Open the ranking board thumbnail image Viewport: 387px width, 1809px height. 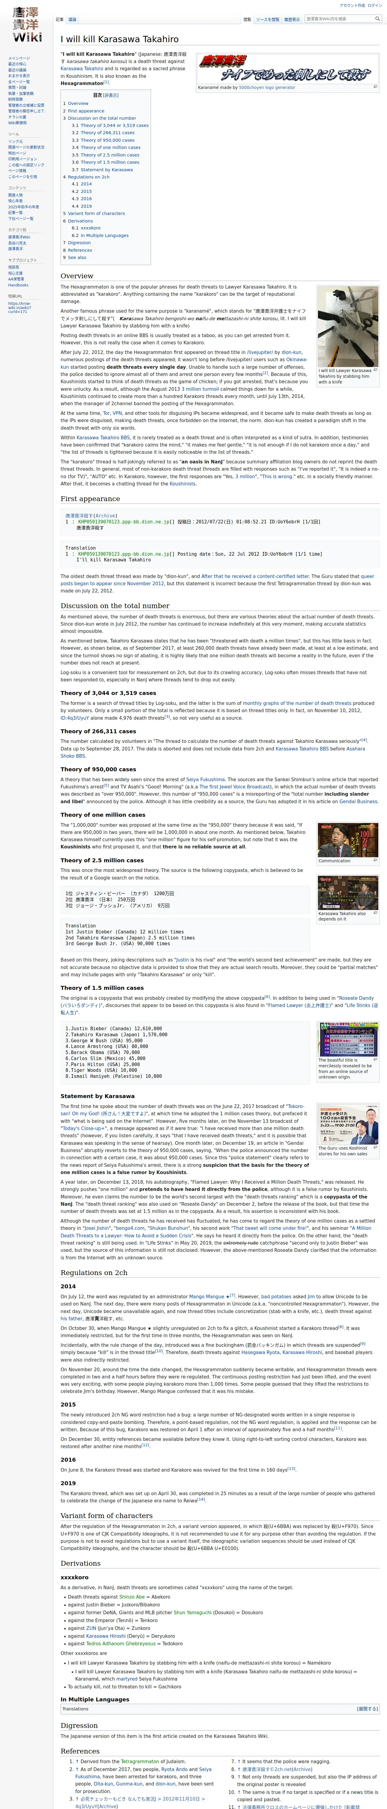pos(348,1039)
